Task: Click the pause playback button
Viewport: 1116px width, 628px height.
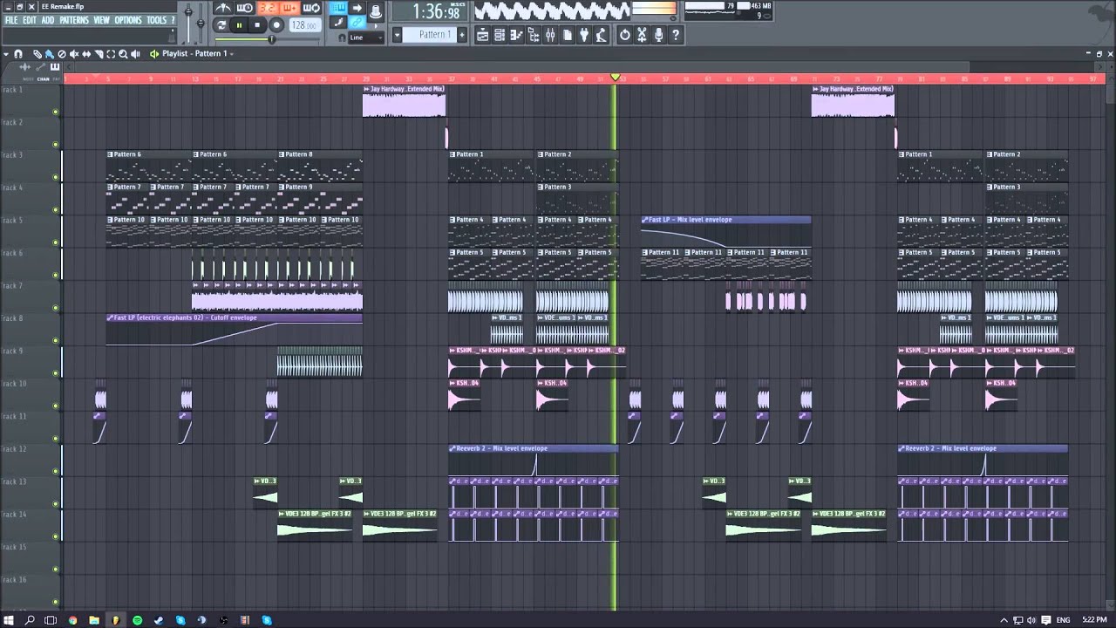Action: (239, 25)
